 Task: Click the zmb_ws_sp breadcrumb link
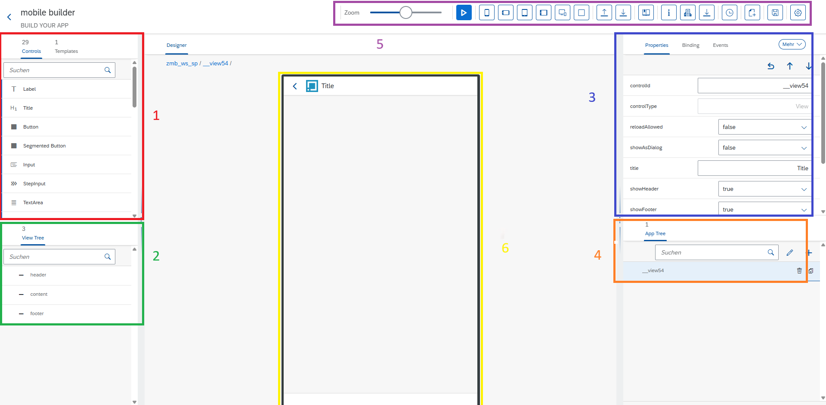point(182,64)
